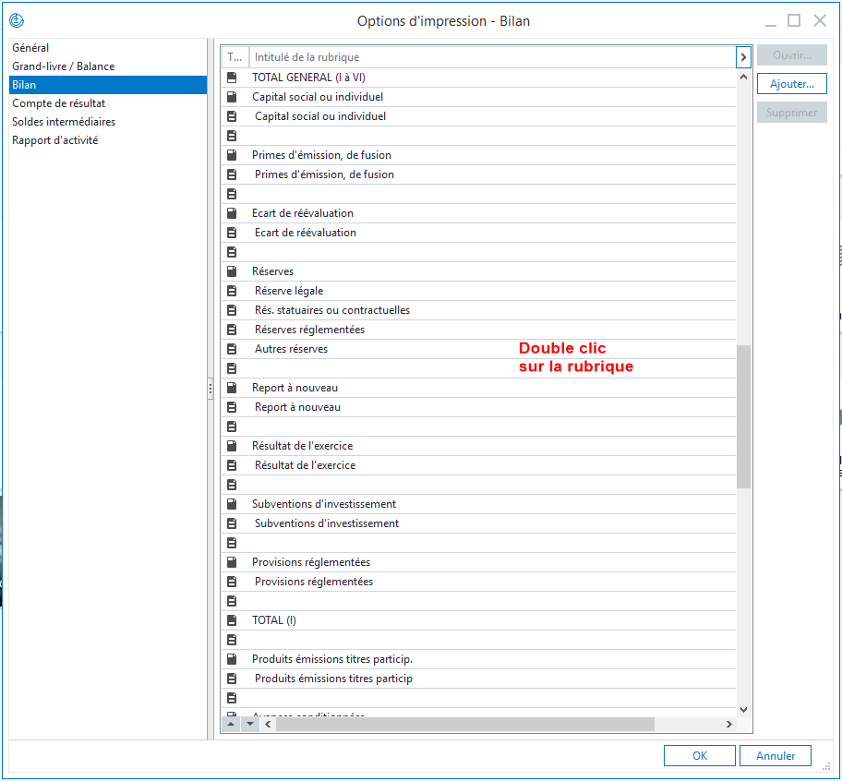The width and height of the screenshot is (842, 781).
Task: Click the move-down triangle below the list
Action: pos(249,725)
